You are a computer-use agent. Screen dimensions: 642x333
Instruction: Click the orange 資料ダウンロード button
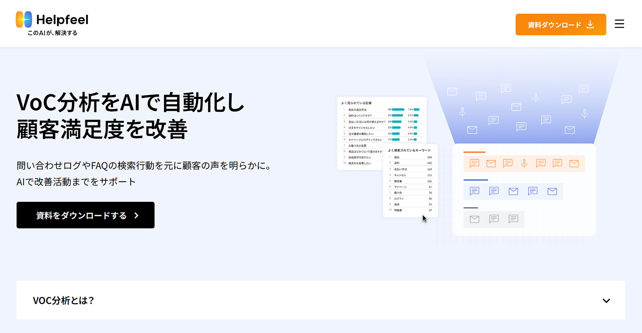[x=561, y=24]
